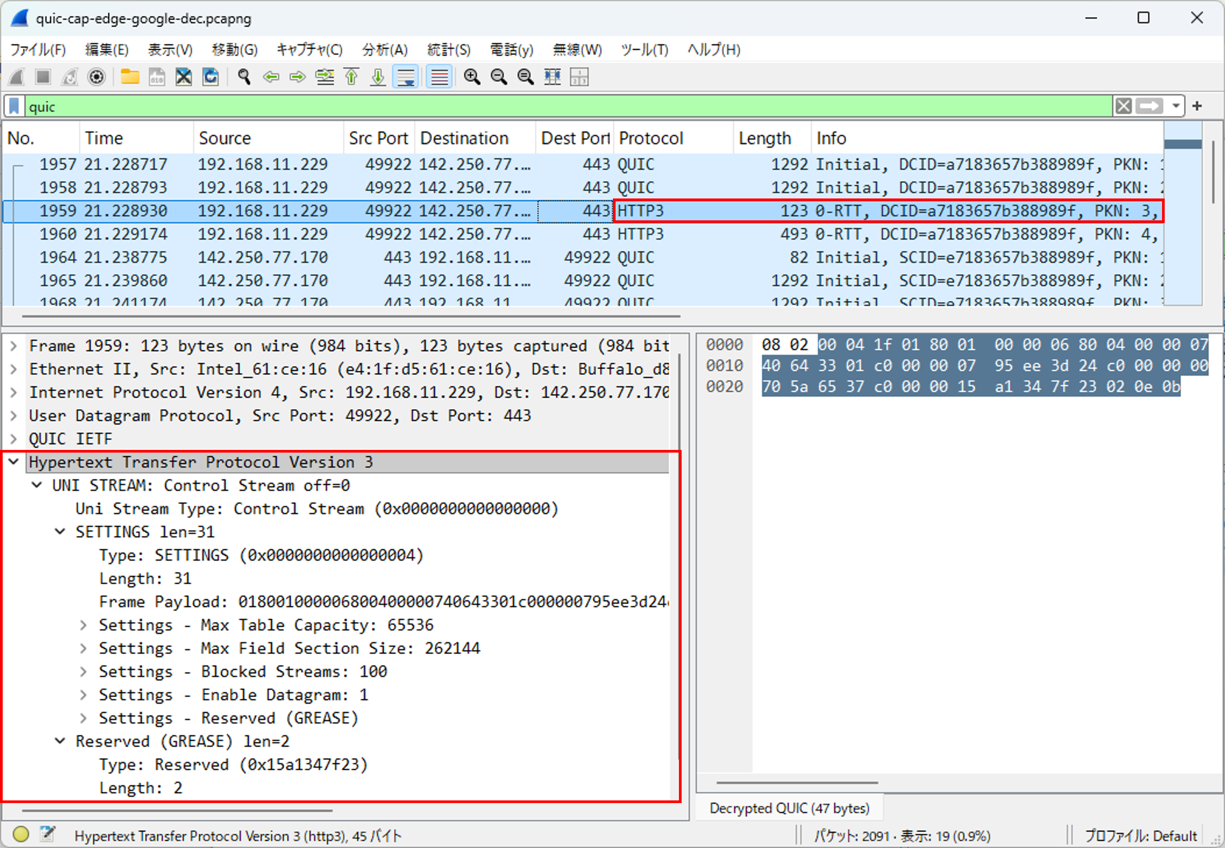Collapse the SETTINGS len=31 node
This screenshot has width=1225, height=848.
point(60,532)
